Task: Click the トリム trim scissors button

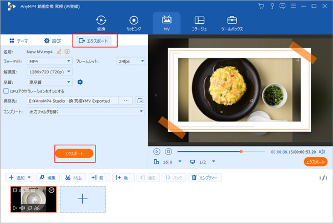Action: click(x=73, y=178)
